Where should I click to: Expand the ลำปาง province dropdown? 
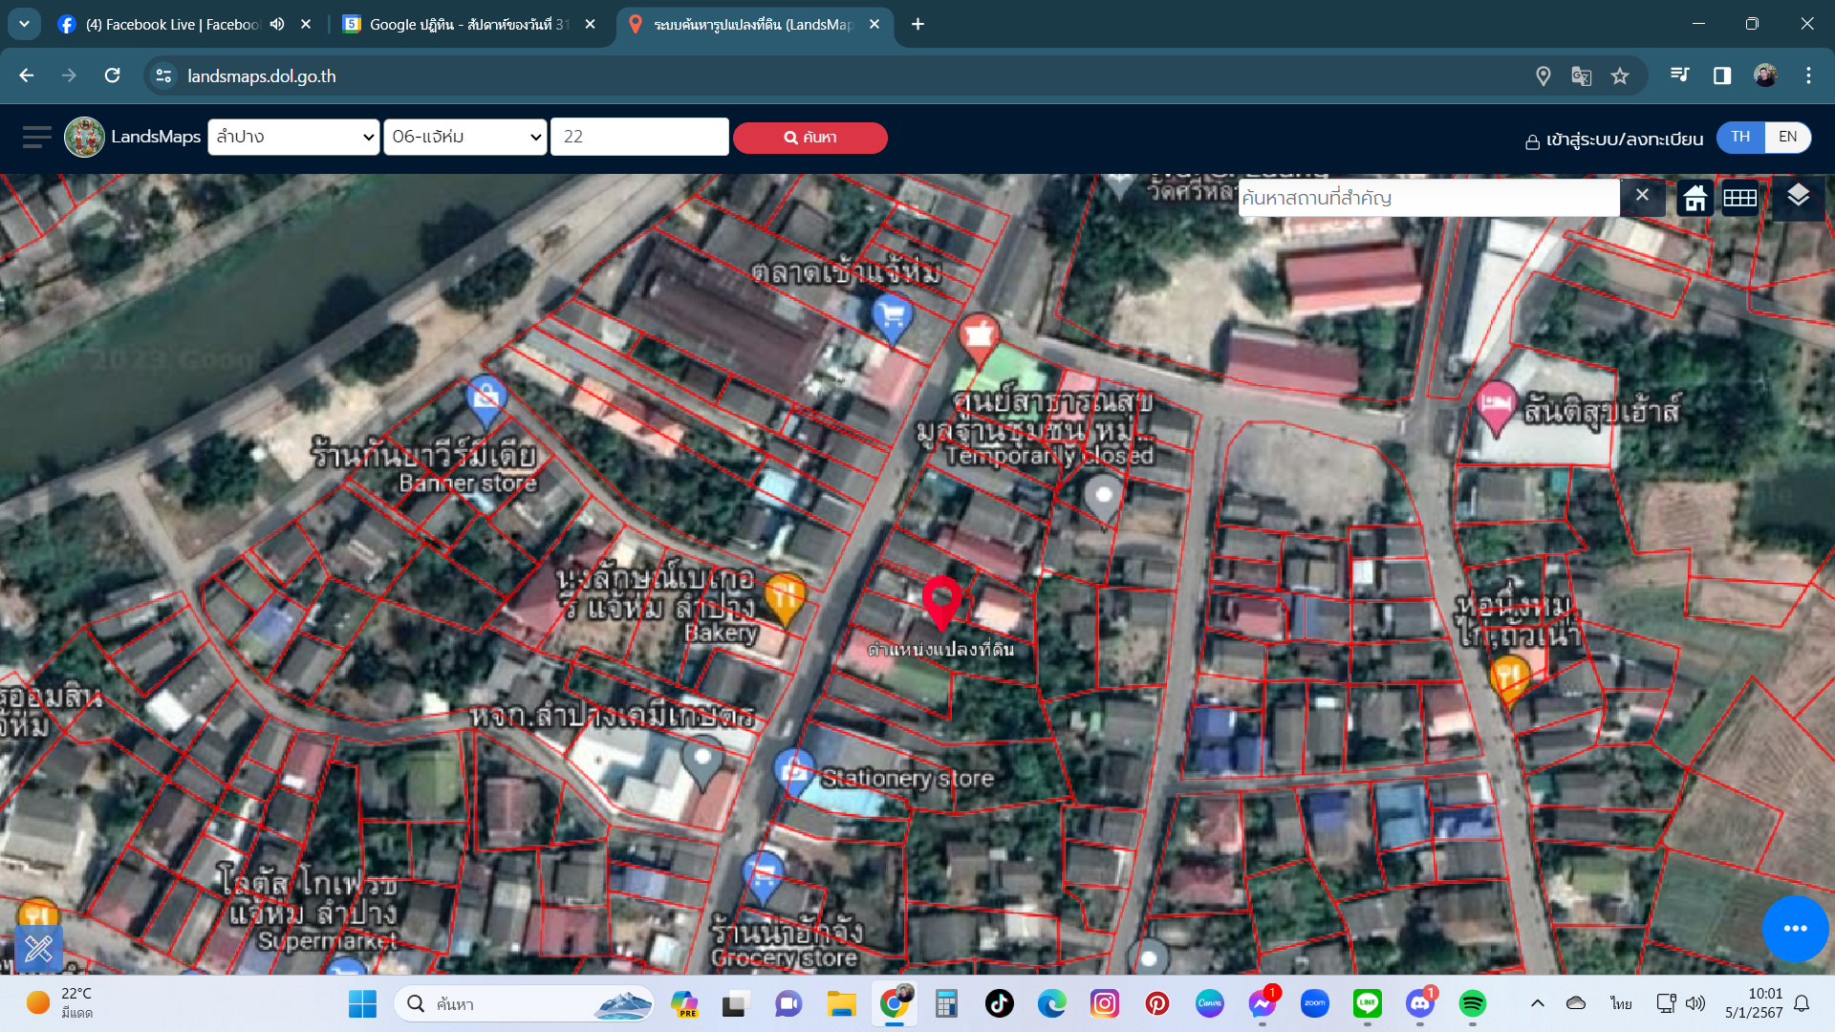(x=293, y=137)
